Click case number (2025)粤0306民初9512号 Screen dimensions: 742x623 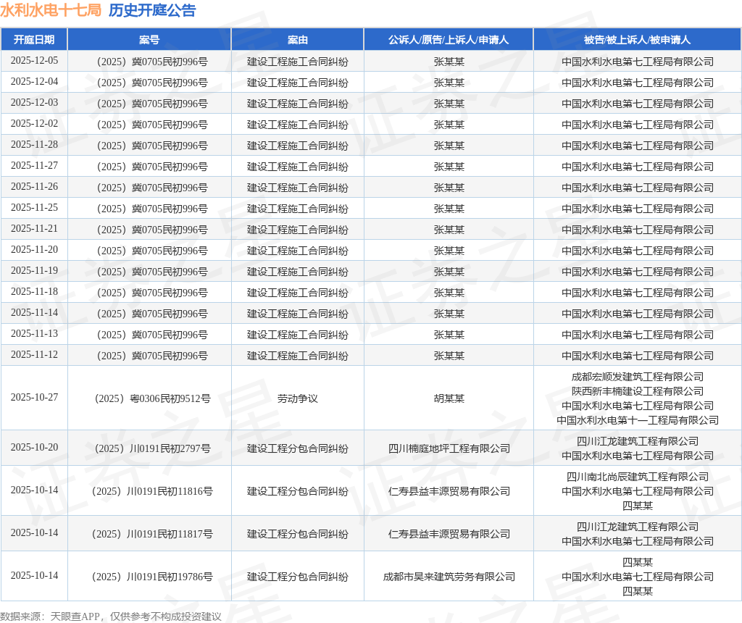coord(152,398)
